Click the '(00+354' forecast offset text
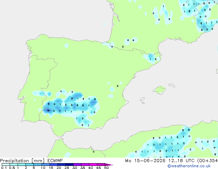 [207, 161]
